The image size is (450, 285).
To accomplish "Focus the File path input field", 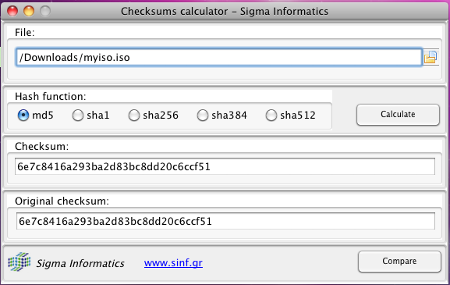I will [219, 57].
